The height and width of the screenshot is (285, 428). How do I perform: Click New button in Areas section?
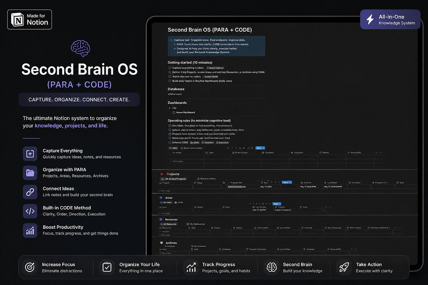tap(275, 204)
